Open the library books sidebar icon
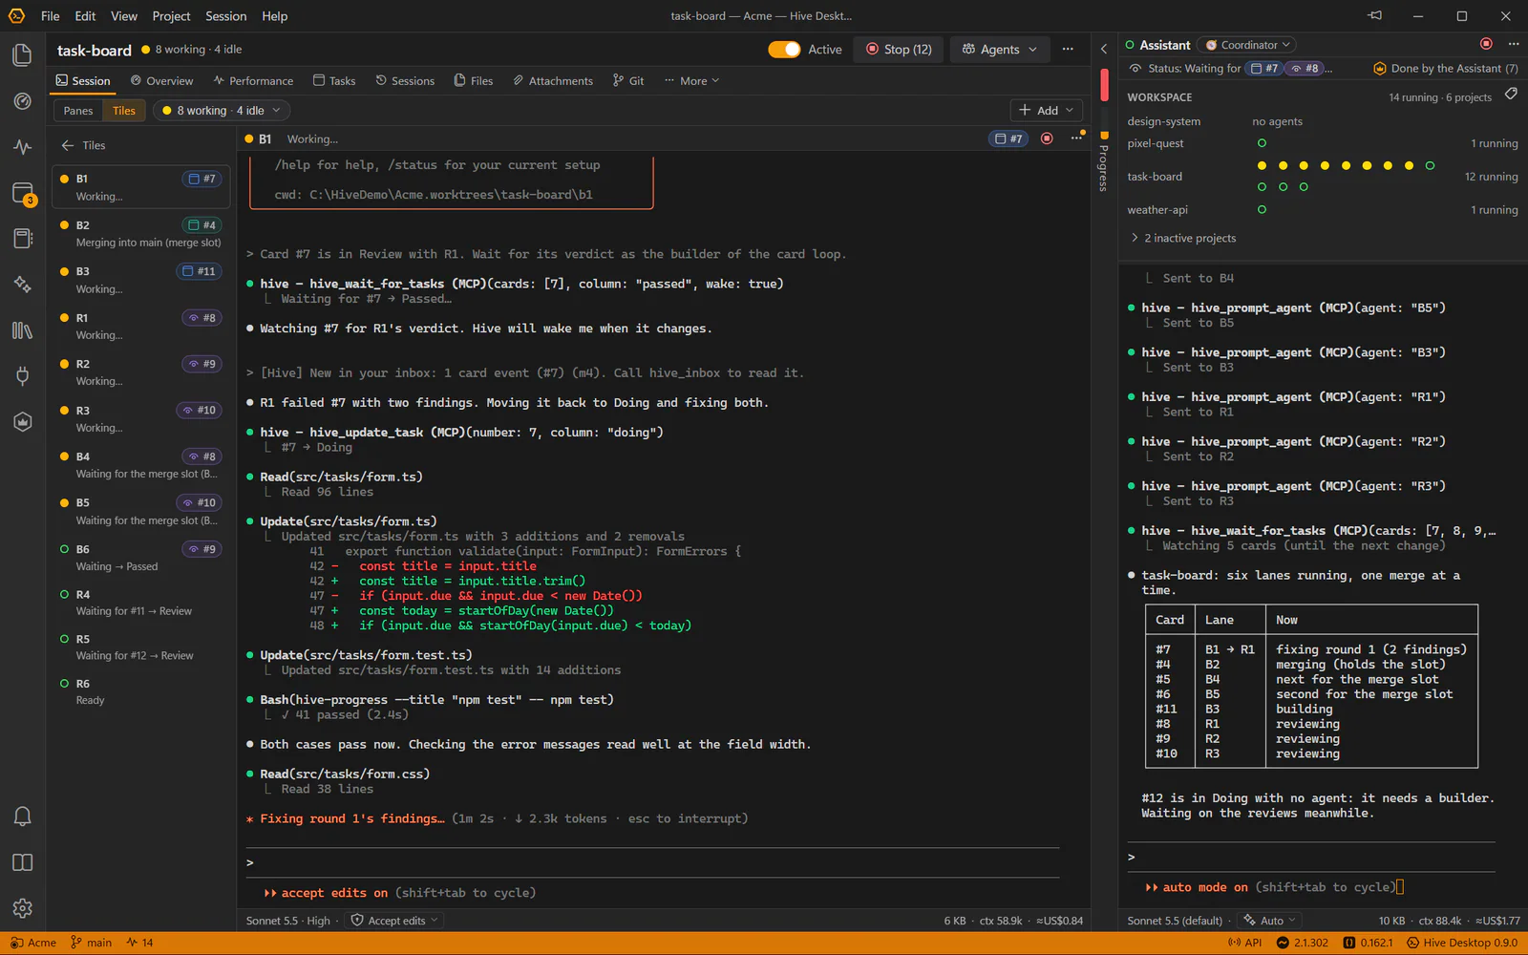The width and height of the screenshot is (1528, 955). (x=22, y=330)
